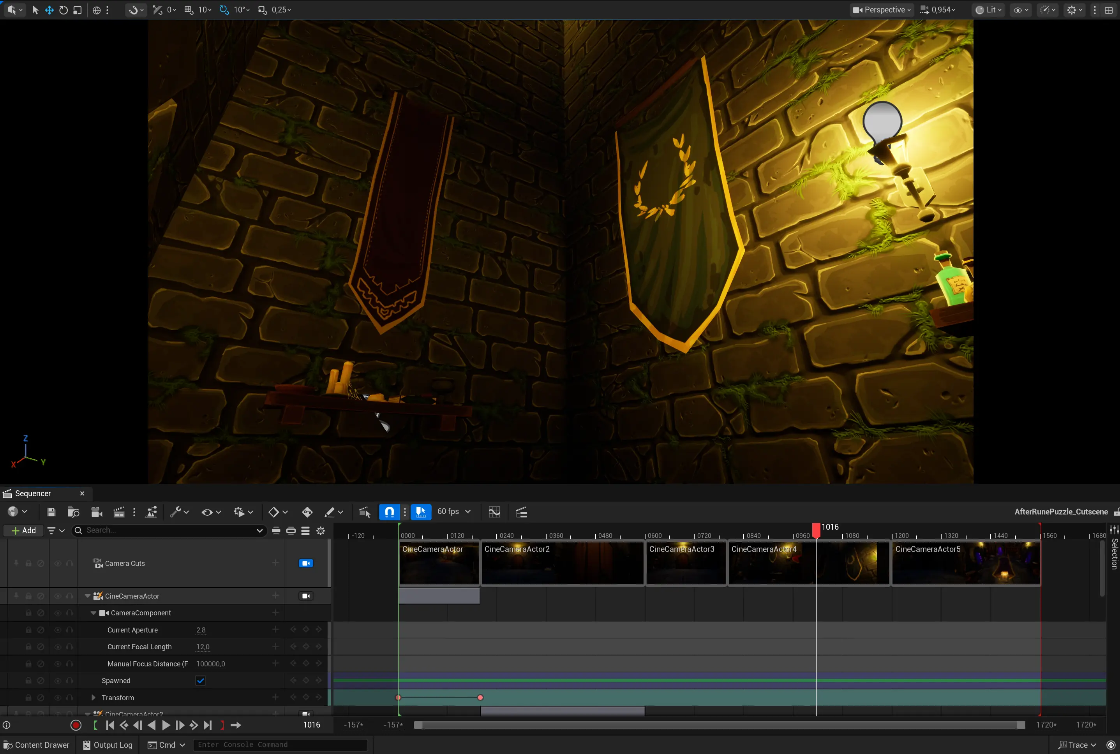
Task: Jump to the end of the sequence
Action: point(208,725)
